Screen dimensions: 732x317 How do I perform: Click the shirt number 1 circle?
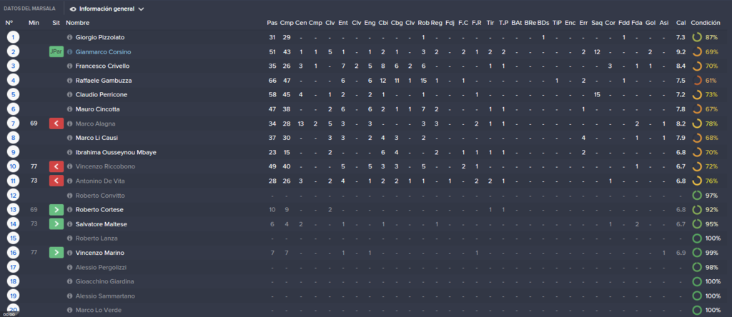coord(13,37)
